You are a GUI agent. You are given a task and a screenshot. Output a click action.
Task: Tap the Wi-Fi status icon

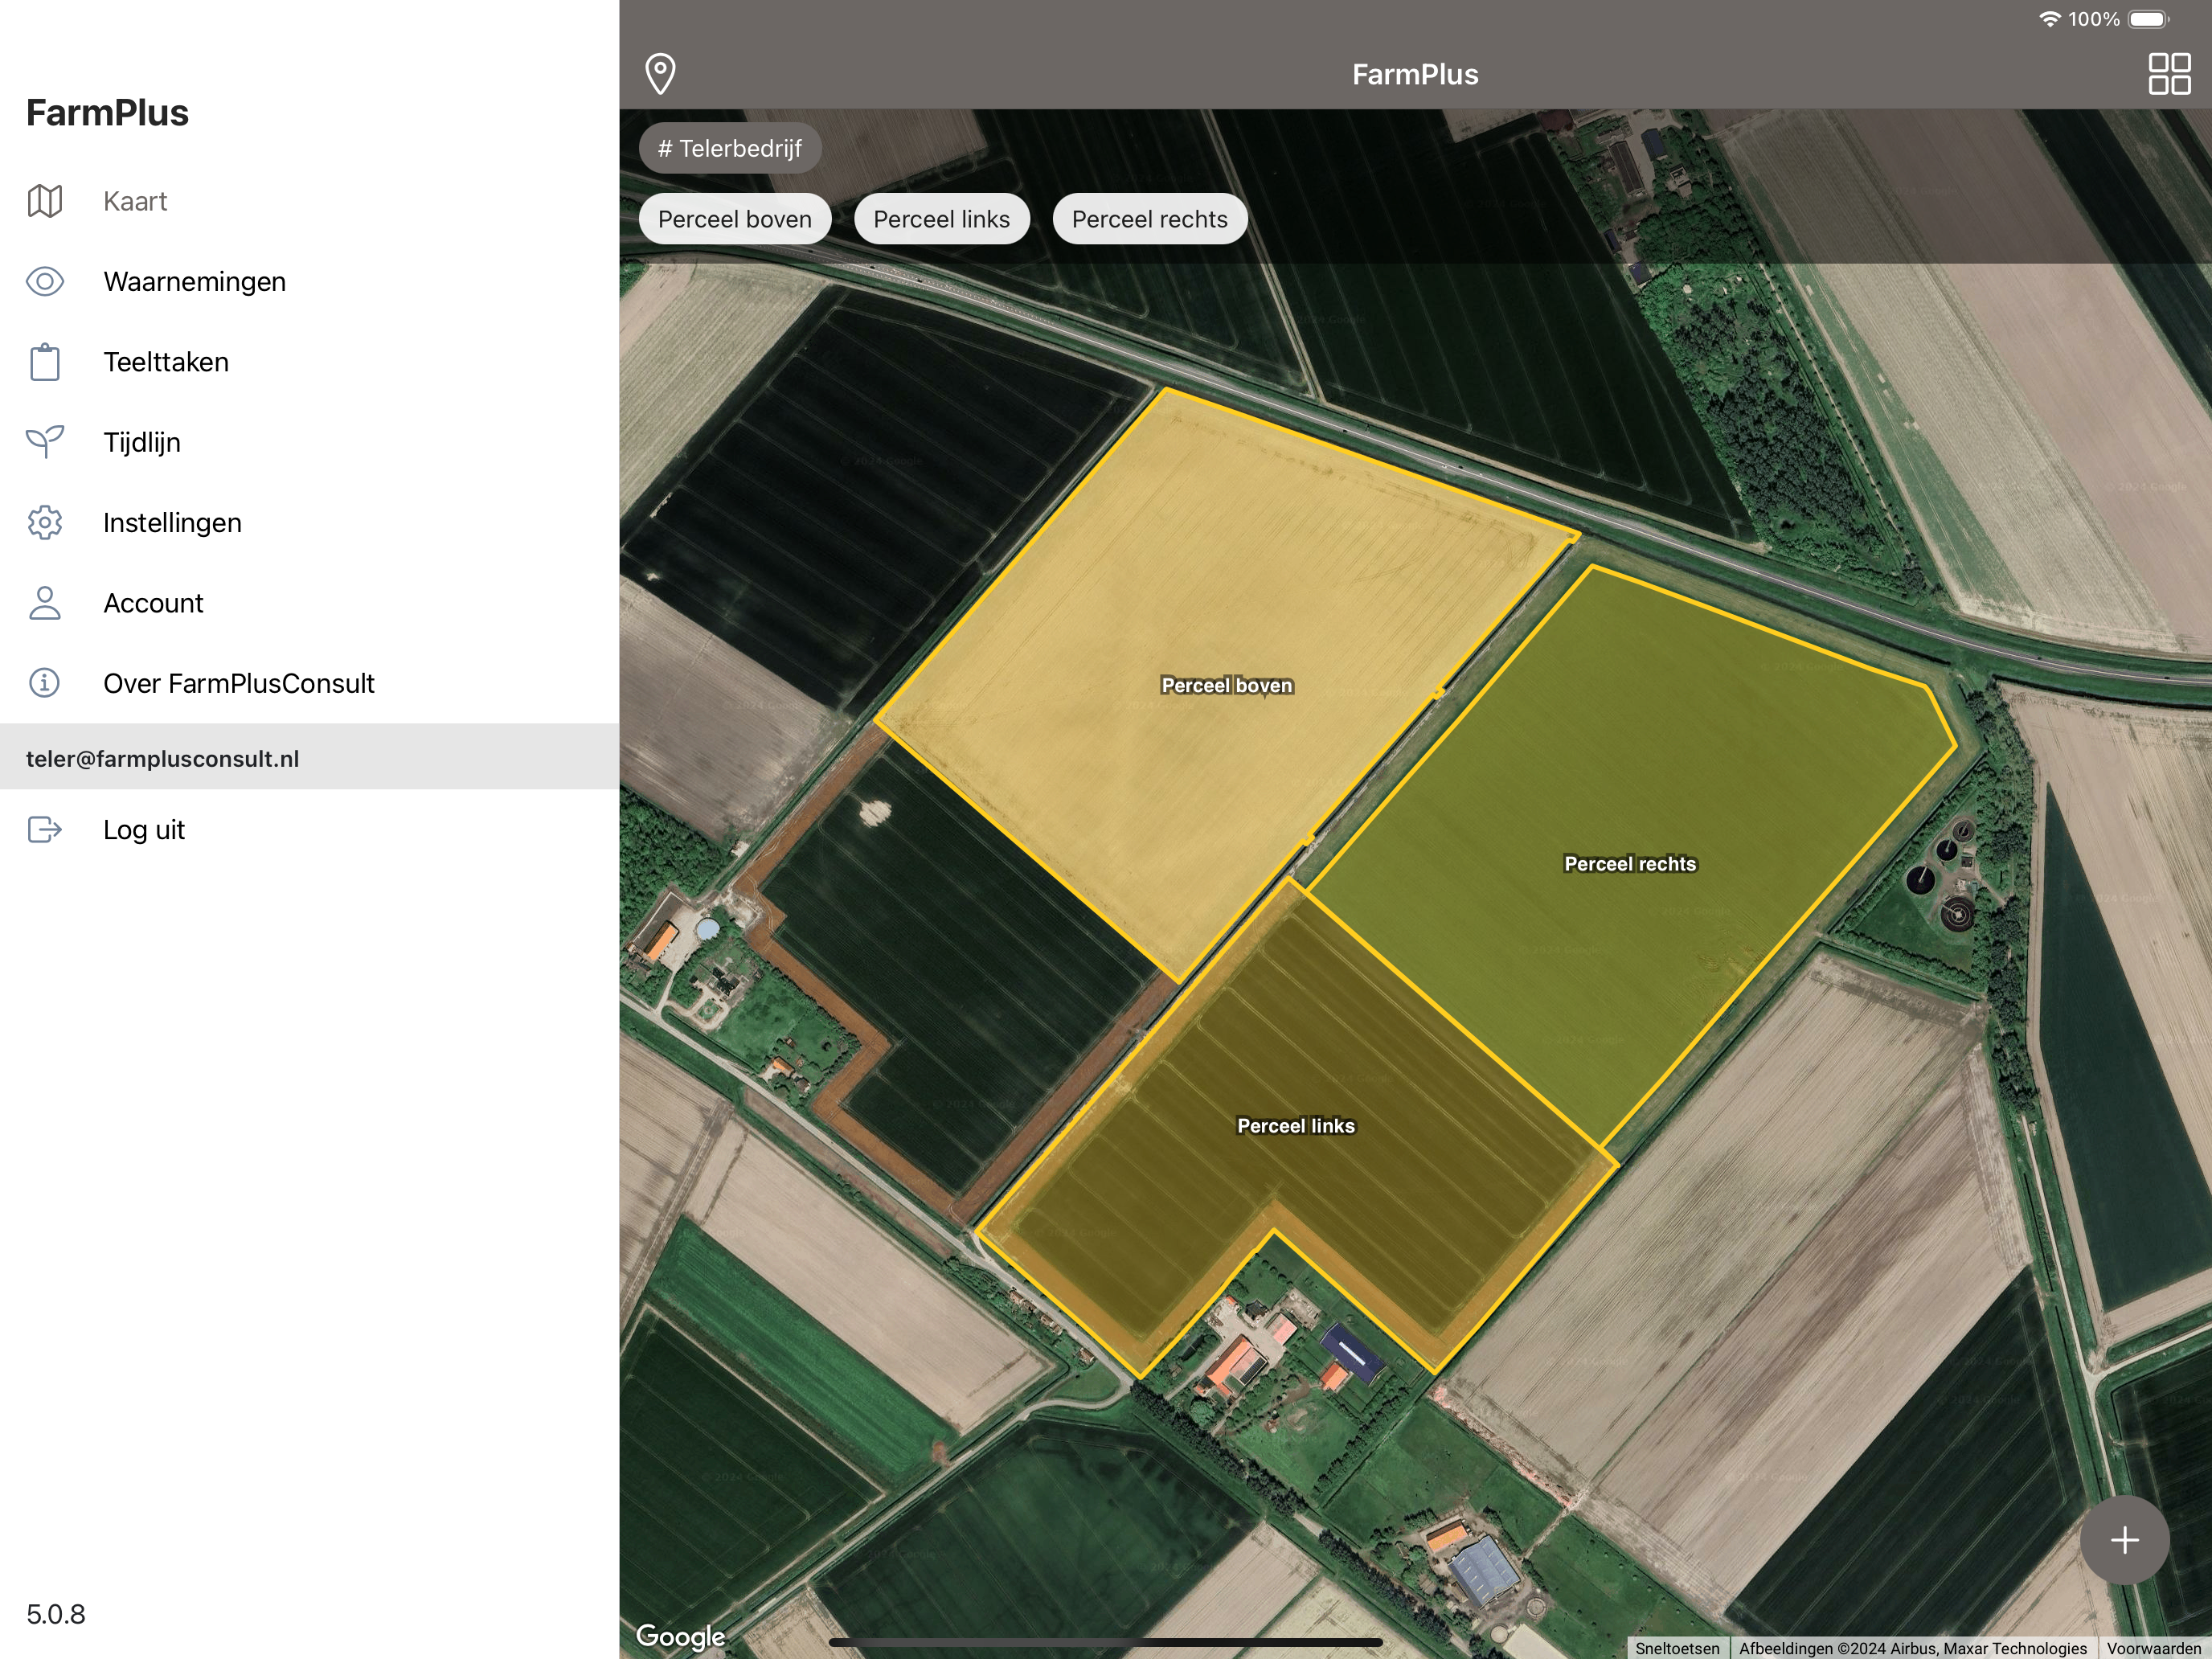(x=2049, y=19)
